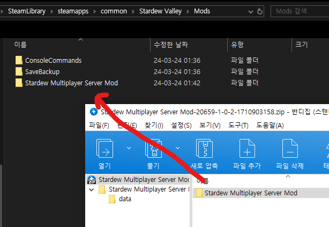Click the Mods 검색 search box
The height and width of the screenshot is (227, 329).
click(x=300, y=11)
